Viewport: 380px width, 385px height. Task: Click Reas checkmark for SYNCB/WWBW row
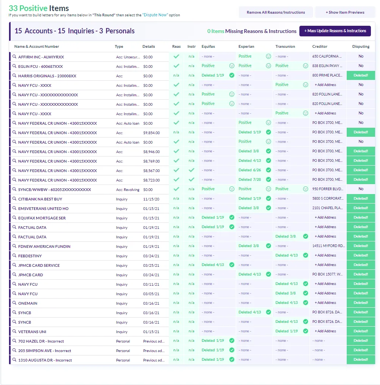pos(176,189)
